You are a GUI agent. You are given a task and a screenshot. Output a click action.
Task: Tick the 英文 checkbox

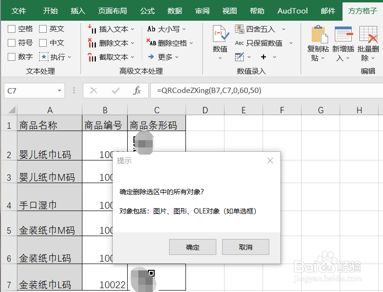coord(43,29)
